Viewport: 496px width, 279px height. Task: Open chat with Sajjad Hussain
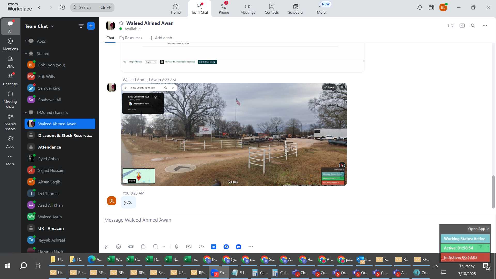(x=60, y=170)
